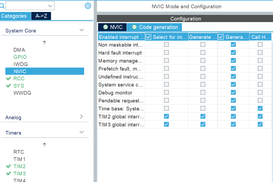Viewport: 273px width, 182px height.
Task: Open SYS configuration
Action: point(19,86)
